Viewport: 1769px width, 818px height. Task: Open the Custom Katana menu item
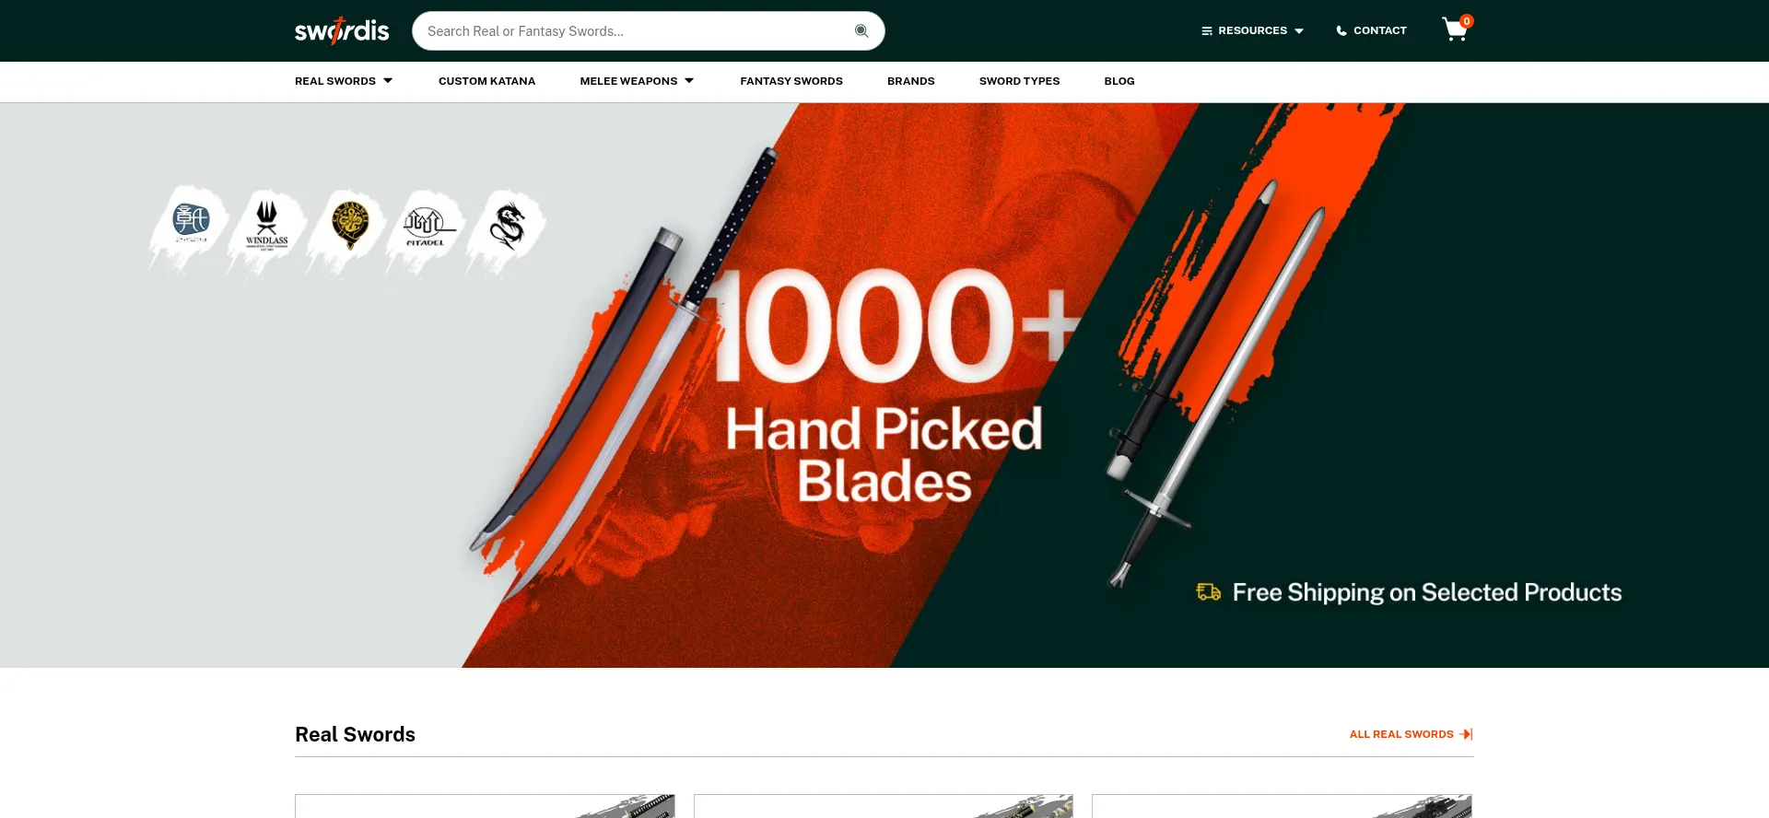coord(486,81)
